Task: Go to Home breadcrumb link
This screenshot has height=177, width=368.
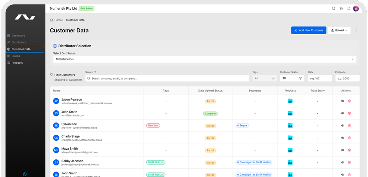Action: (58, 20)
